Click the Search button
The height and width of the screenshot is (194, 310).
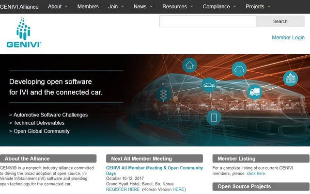point(280,21)
